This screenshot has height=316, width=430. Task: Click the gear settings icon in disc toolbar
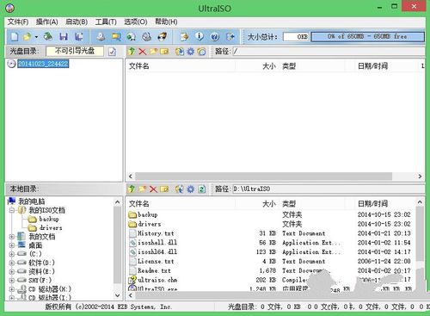coord(191,52)
